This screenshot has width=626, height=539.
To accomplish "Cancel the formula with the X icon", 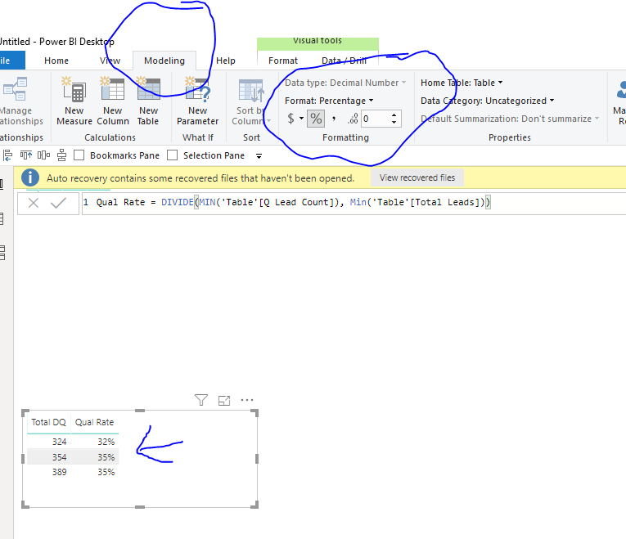I will [34, 203].
